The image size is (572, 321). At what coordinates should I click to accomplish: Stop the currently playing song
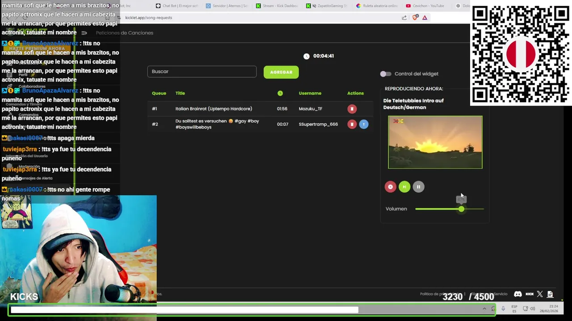click(390, 187)
